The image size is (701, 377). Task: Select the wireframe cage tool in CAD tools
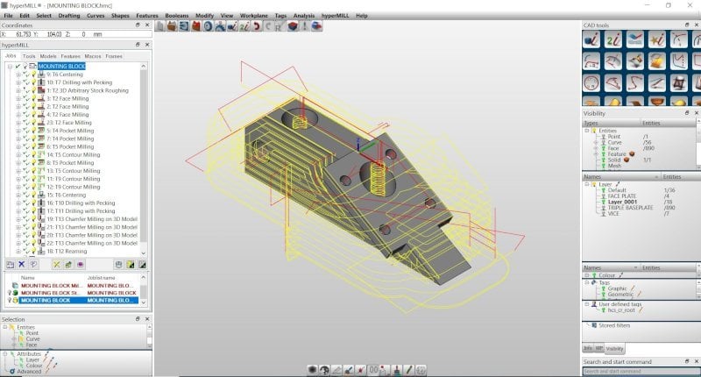[679, 83]
